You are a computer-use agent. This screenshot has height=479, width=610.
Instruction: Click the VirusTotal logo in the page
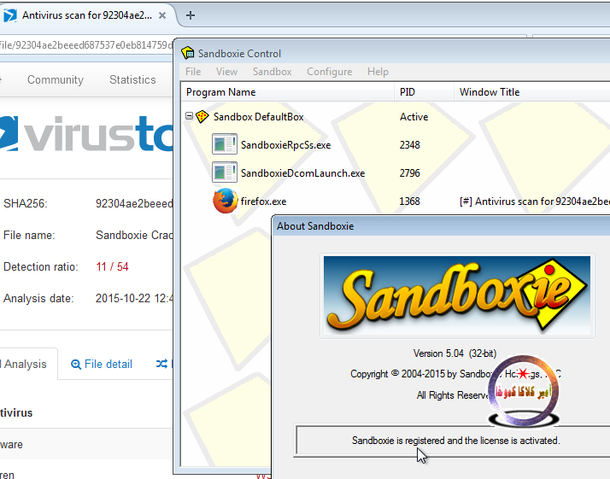click(86, 133)
